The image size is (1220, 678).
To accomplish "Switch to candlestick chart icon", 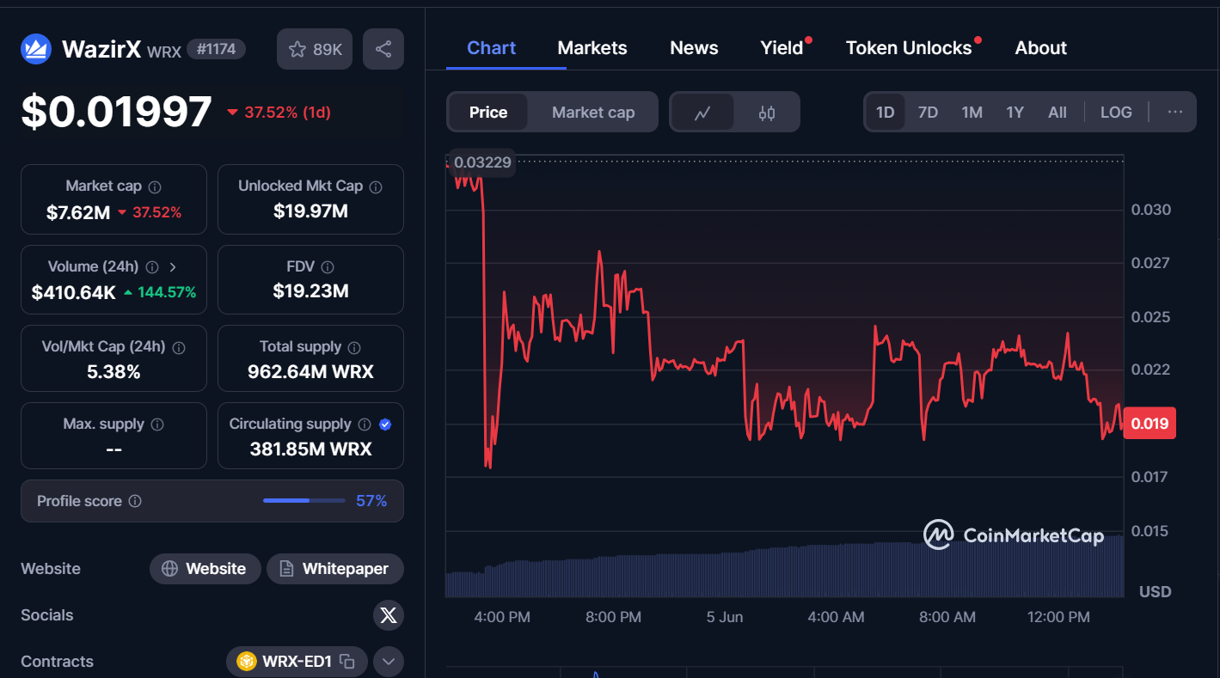I will click(767, 113).
